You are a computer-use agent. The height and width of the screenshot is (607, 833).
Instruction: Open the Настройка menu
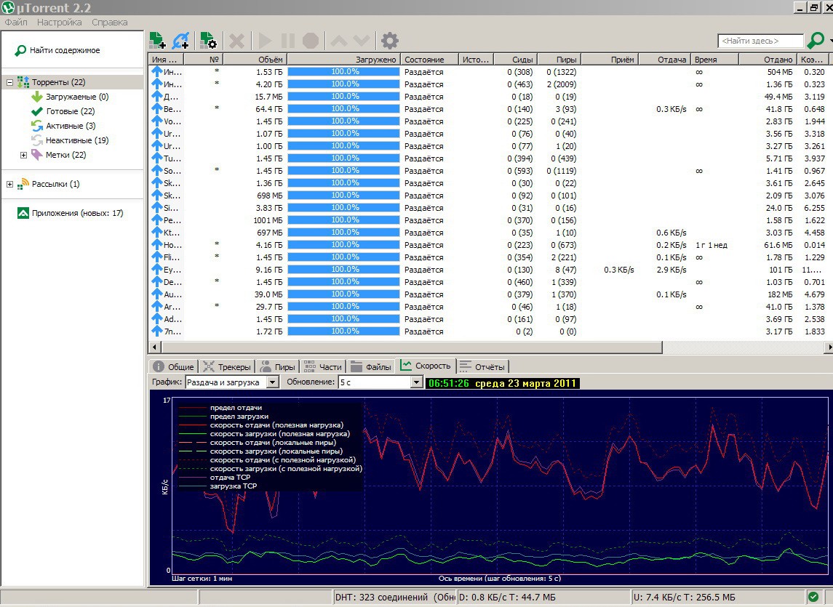pyautogui.click(x=60, y=23)
